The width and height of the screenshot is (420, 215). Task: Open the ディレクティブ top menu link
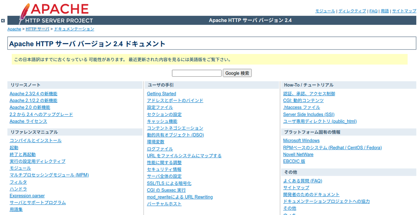tap(352, 11)
